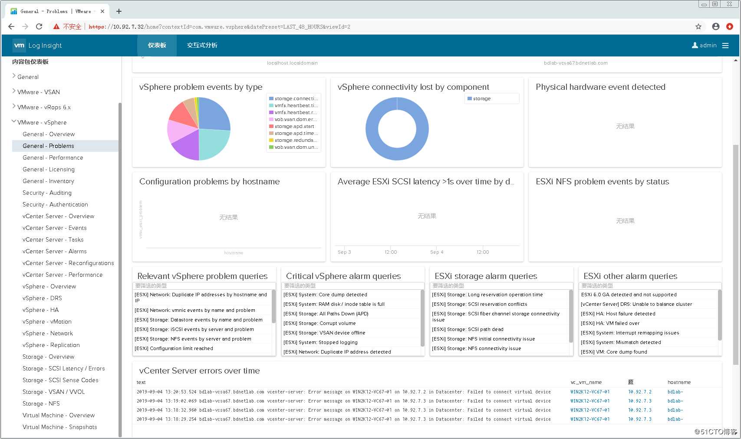This screenshot has width=741, height=439.
Task: Open the vSphere - vMotion dashboard
Action: pos(47,321)
